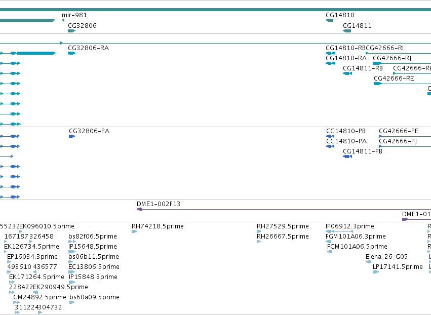Select transcript CG42666-RJ

pyautogui.click(x=392, y=58)
